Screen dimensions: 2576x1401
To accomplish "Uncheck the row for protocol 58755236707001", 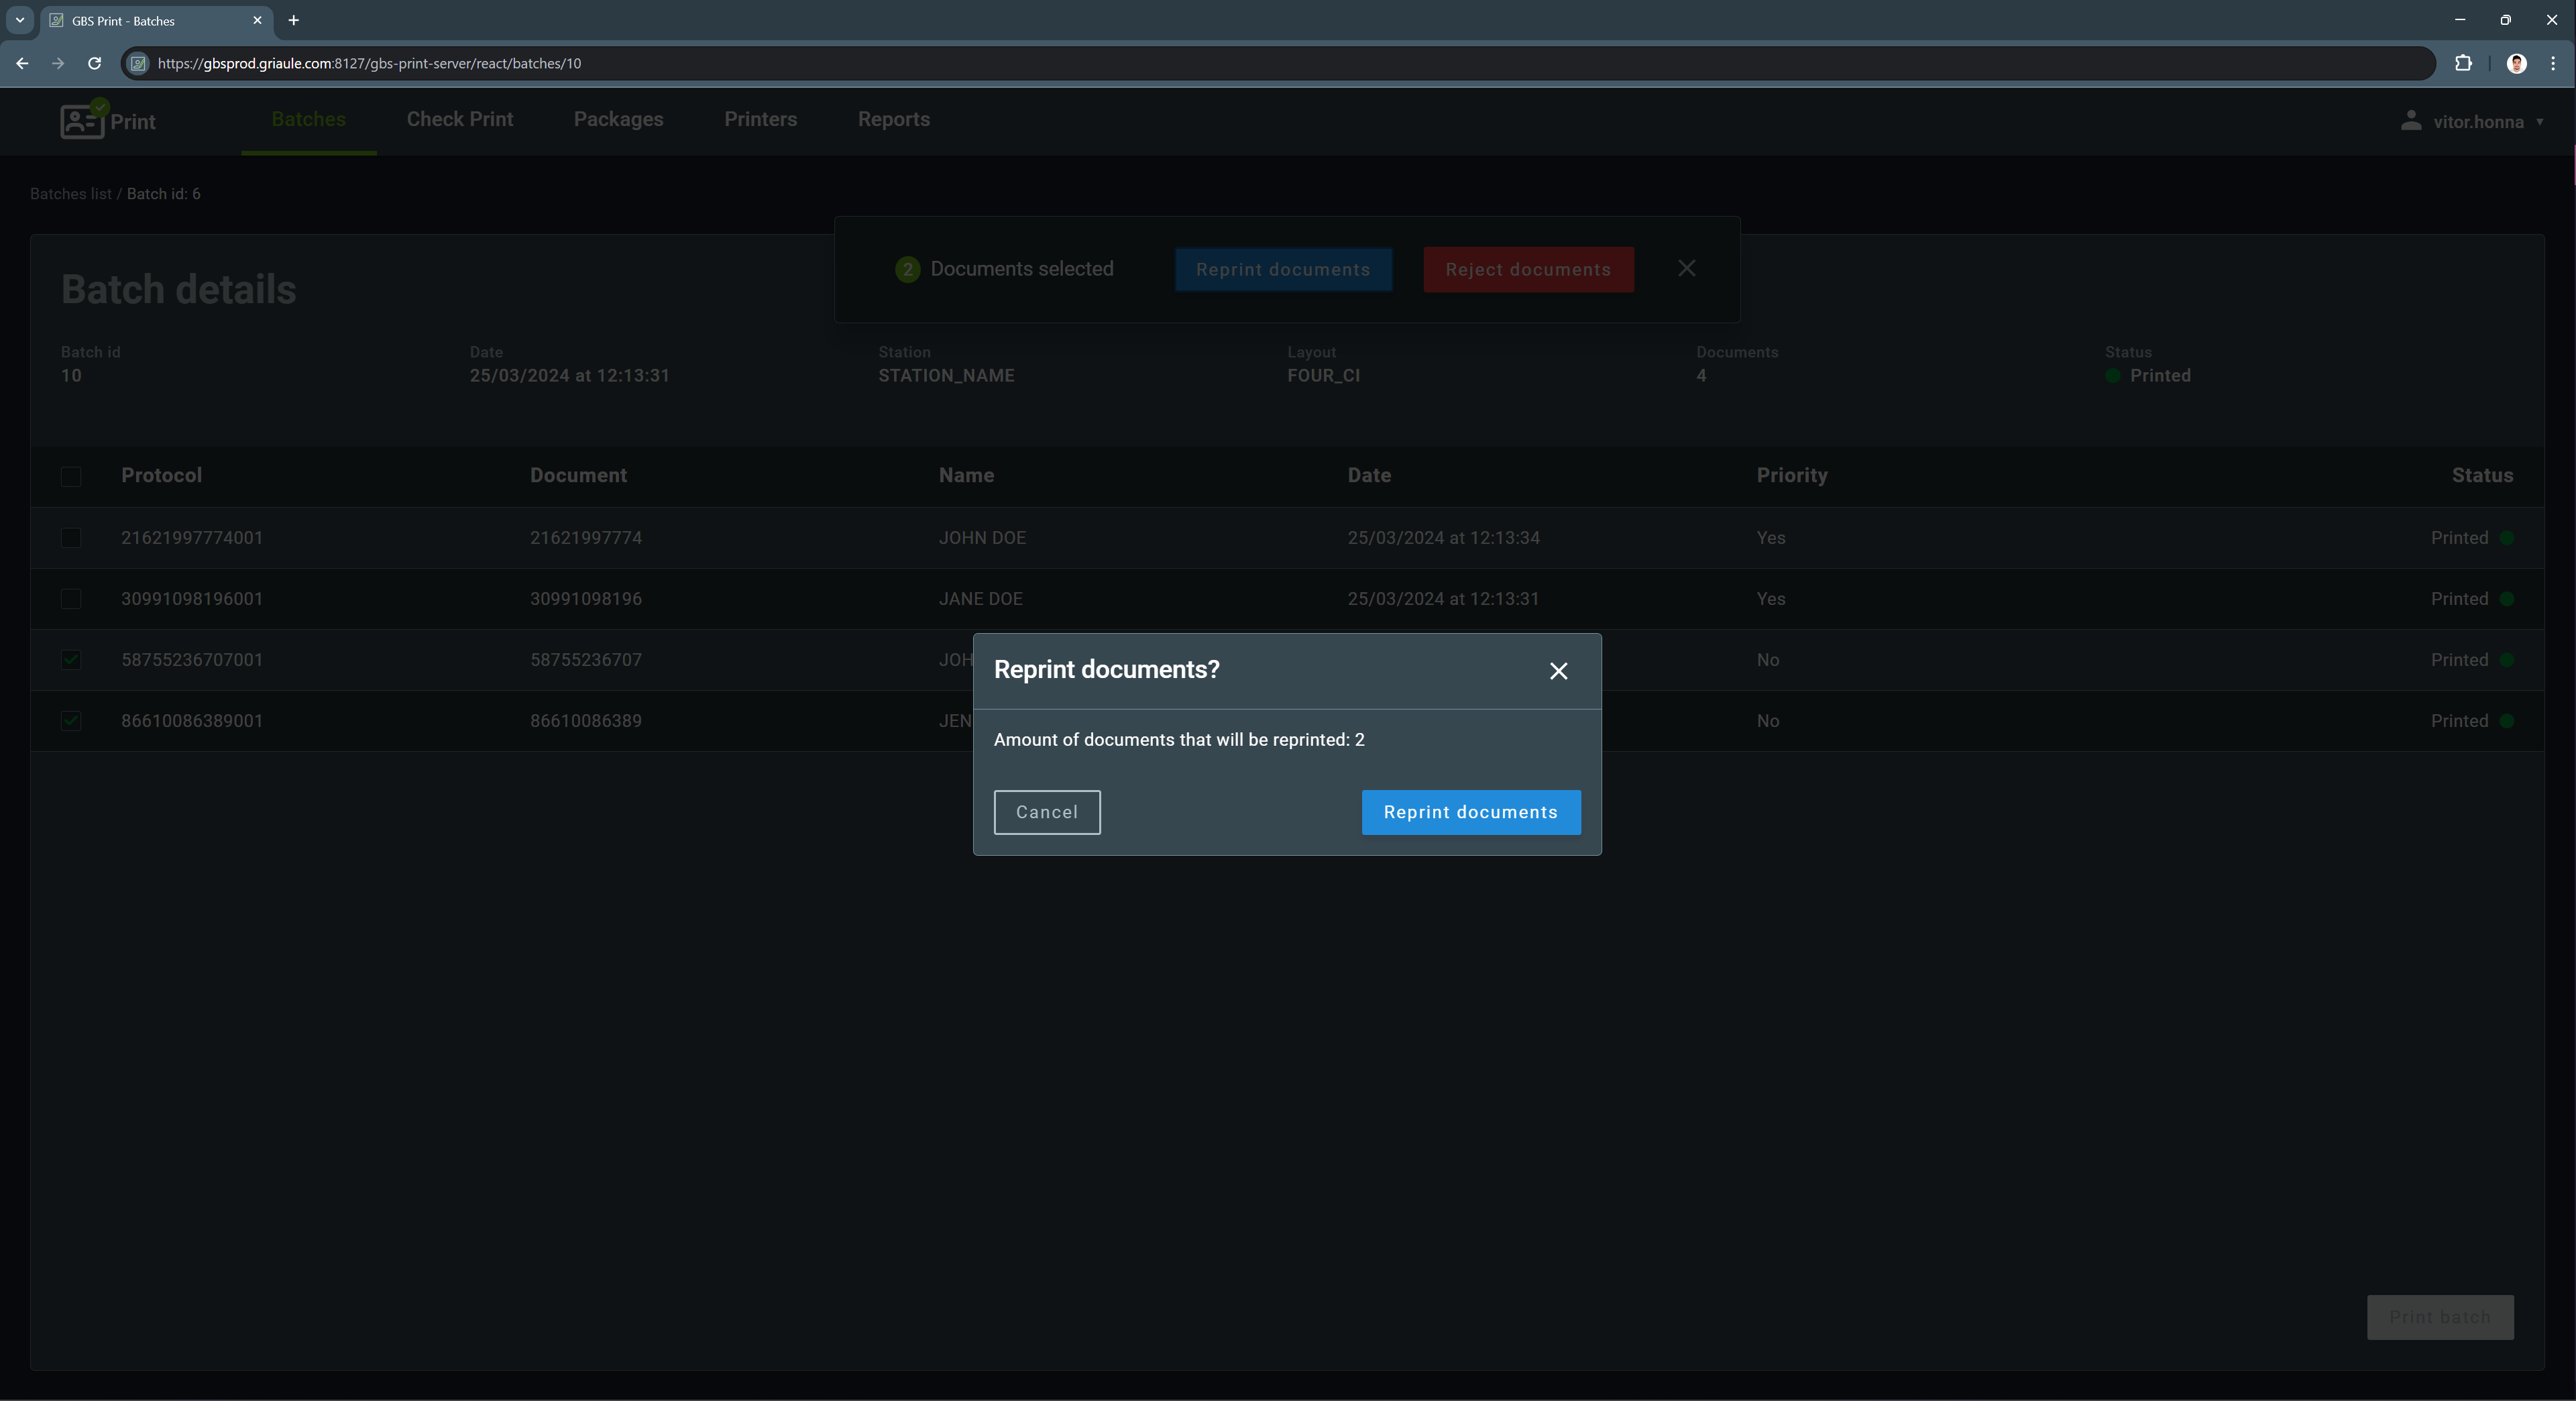I will pyautogui.click(x=71, y=660).
